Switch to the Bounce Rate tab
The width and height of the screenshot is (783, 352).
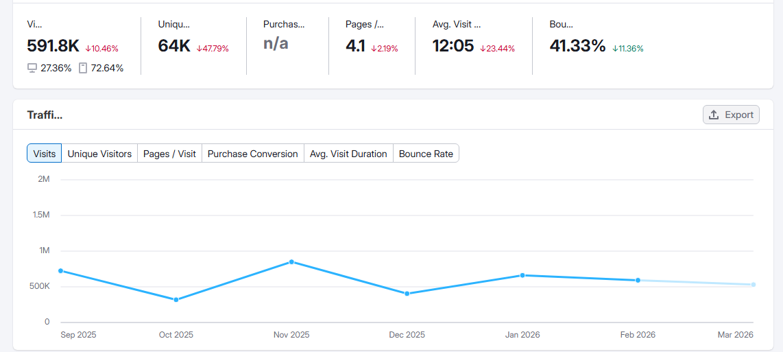[426, 154]
